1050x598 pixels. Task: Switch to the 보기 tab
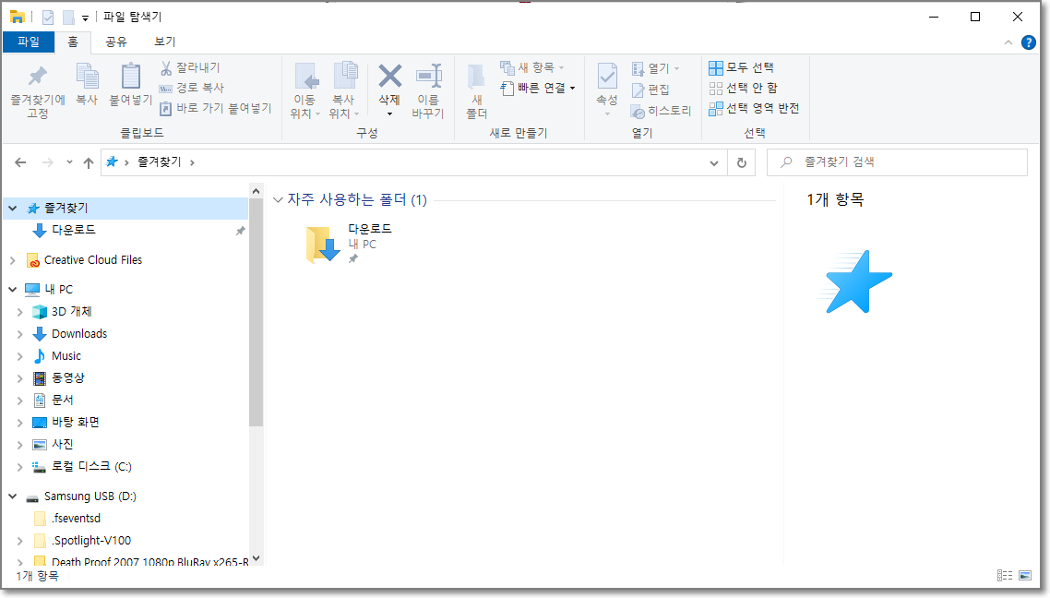click(165, 42)
